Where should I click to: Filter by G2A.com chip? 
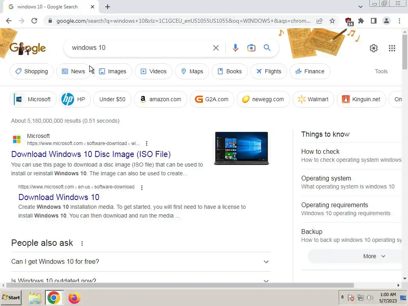(212, 99)
